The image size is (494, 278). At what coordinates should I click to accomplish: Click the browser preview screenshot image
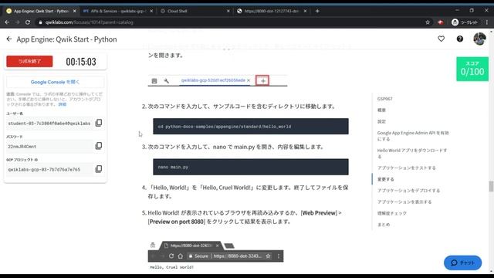click(x=216, y=256)
